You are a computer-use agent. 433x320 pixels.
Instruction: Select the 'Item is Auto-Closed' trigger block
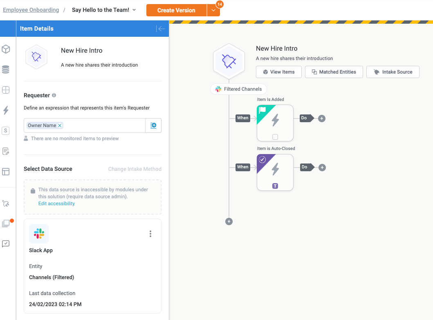pyautogui.click(x=275, y=172)
